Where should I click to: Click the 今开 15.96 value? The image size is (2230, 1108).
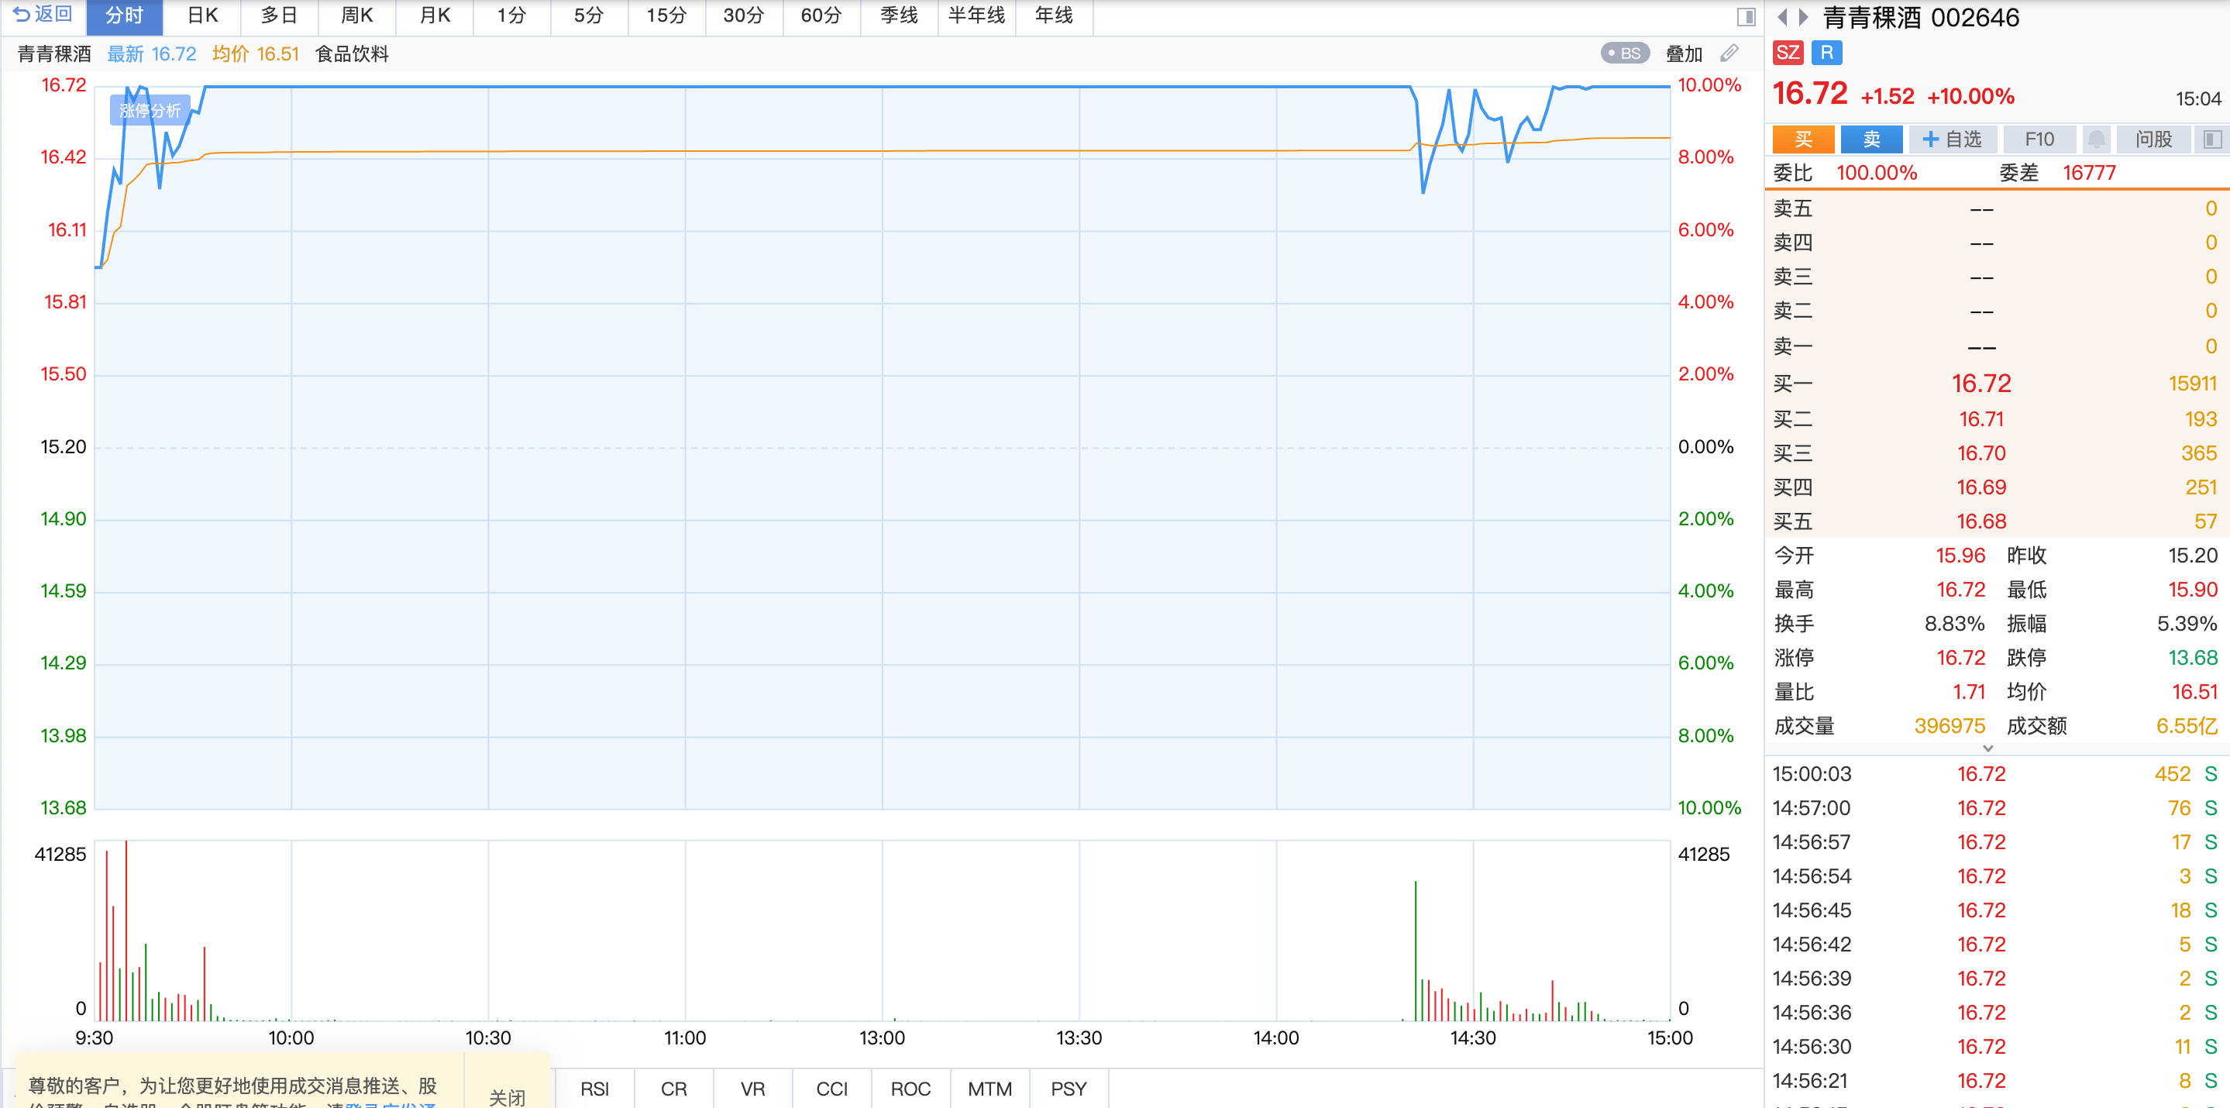[1960, 556]
